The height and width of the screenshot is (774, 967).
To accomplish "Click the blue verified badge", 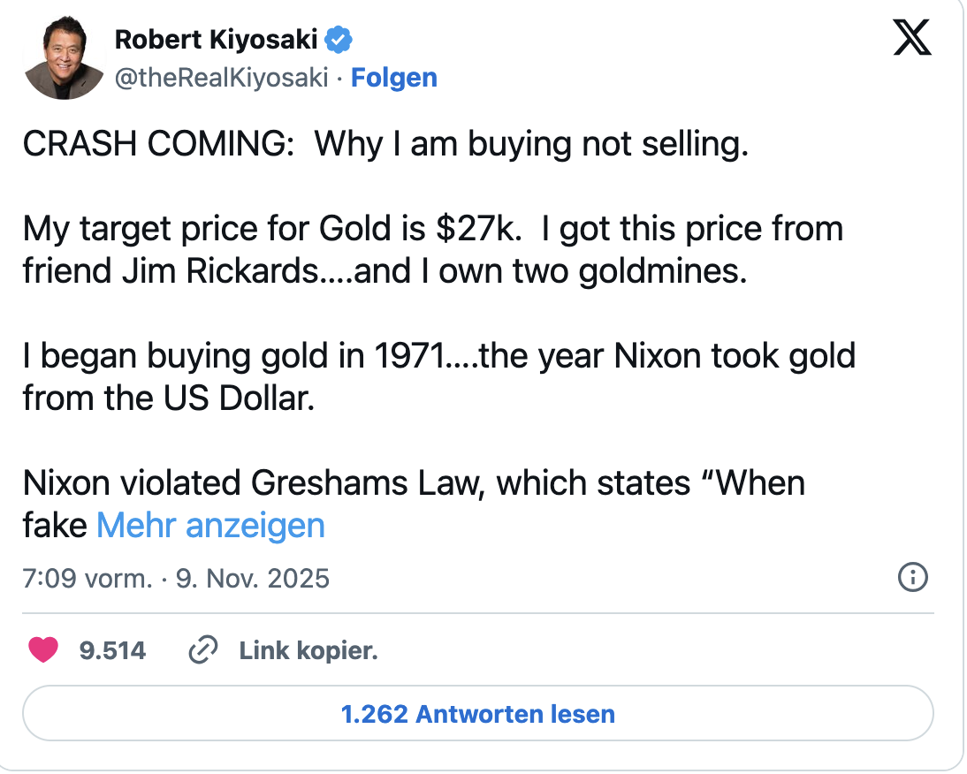I will 339,39.
